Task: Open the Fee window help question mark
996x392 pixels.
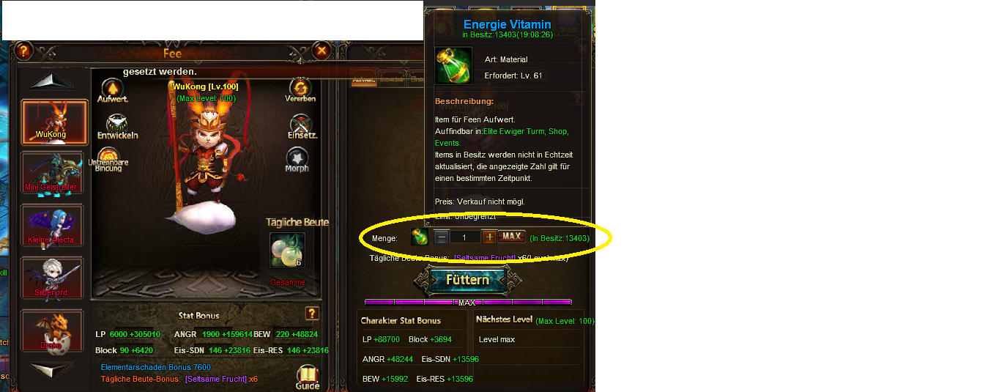Action: pyautogui.click(x=24, y=51)
